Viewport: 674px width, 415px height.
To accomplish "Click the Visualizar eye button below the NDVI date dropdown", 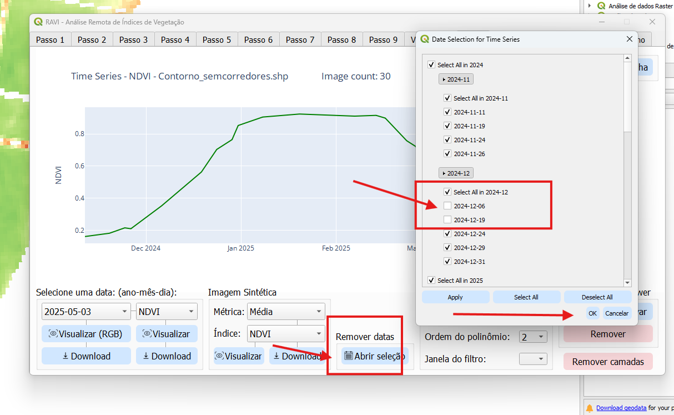I will pos(167,334).
